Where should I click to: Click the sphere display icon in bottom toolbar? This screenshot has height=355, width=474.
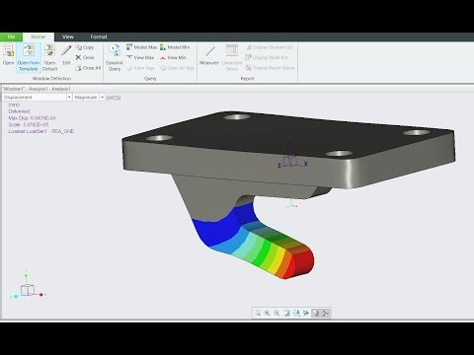296,313
